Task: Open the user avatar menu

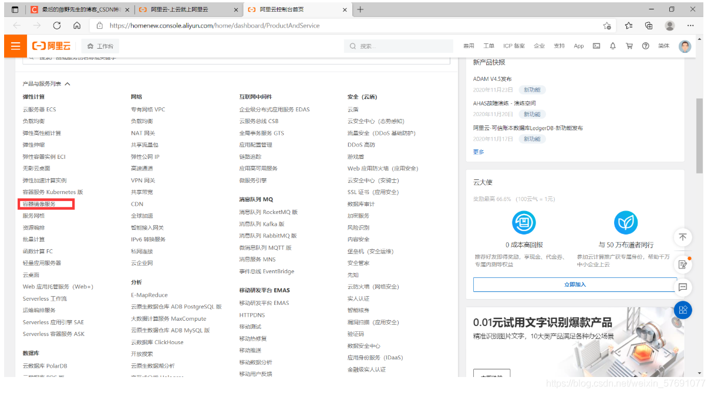Action: [x=685, y=46]
